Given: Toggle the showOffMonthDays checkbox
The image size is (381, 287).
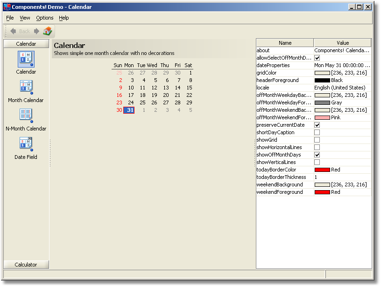Looking at the screenshot, I should (317, 155).
